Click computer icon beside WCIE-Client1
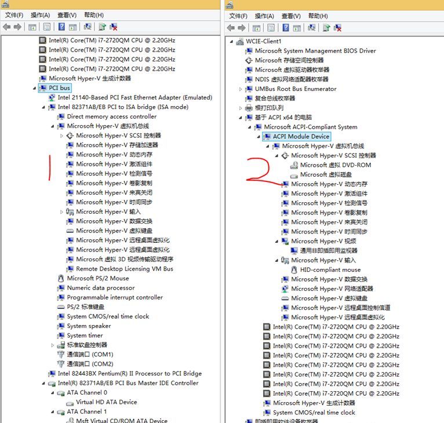Viewport: 444px width, 423px height. (x=240, y=41)
